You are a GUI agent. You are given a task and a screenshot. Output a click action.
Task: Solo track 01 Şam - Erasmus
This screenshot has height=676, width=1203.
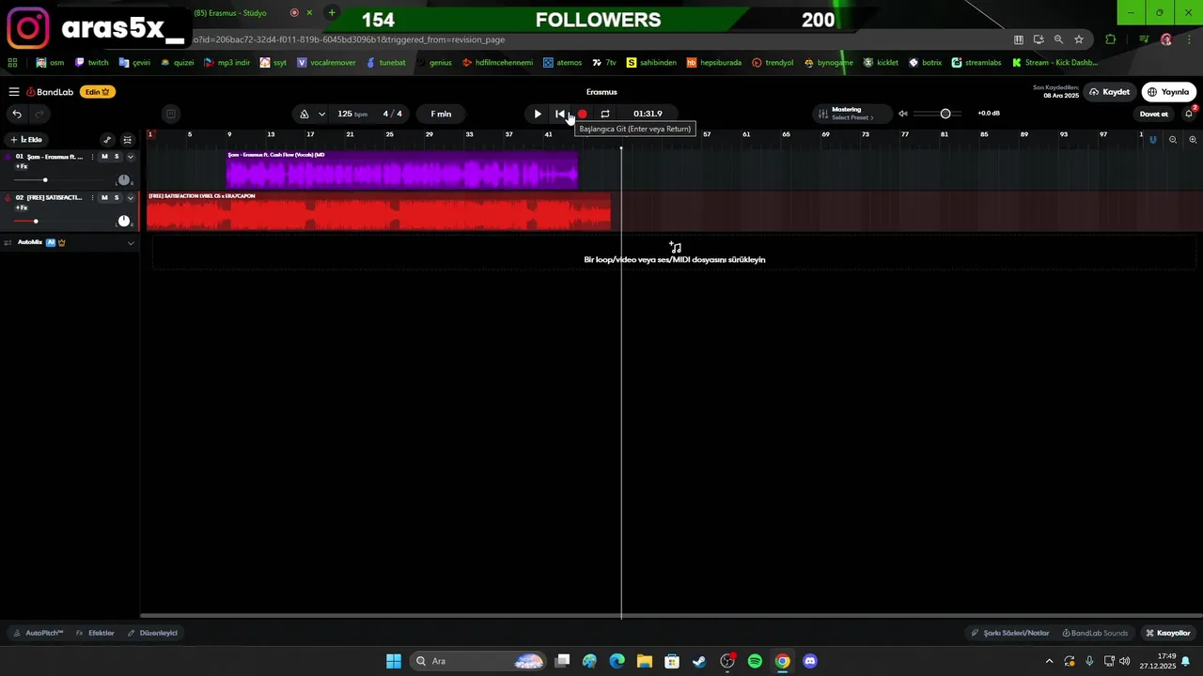[117, 157]
